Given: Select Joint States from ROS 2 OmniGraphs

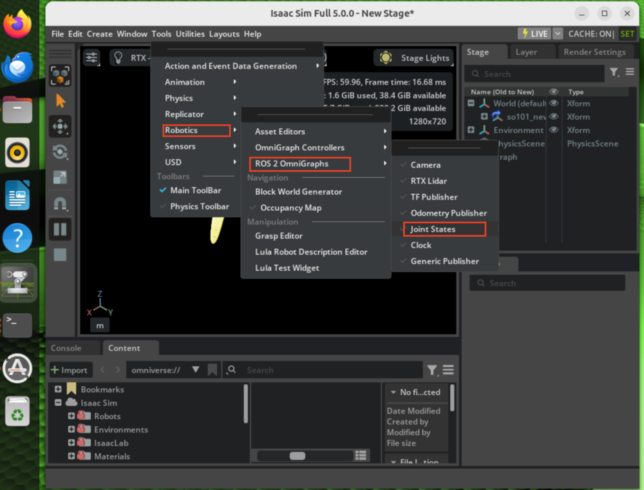Looking at the screenshot, I should click(x=433, y=229).
